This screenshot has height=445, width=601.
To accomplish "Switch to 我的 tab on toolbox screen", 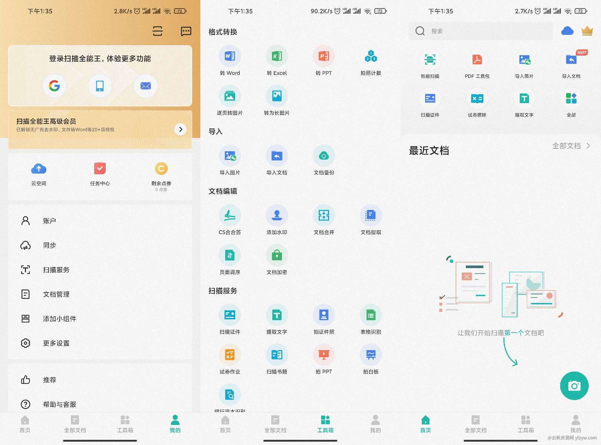I will click(375, 424).
